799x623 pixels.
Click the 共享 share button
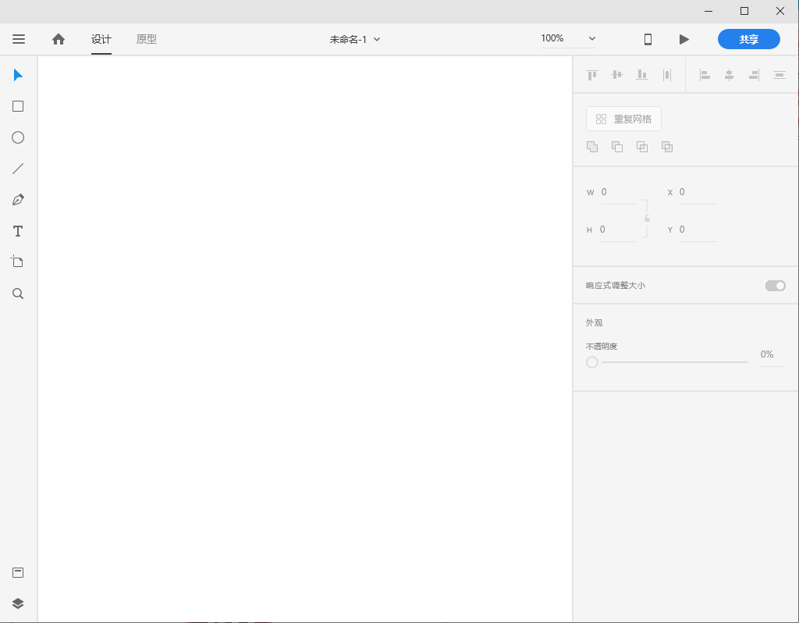click(x=748, y=39)
